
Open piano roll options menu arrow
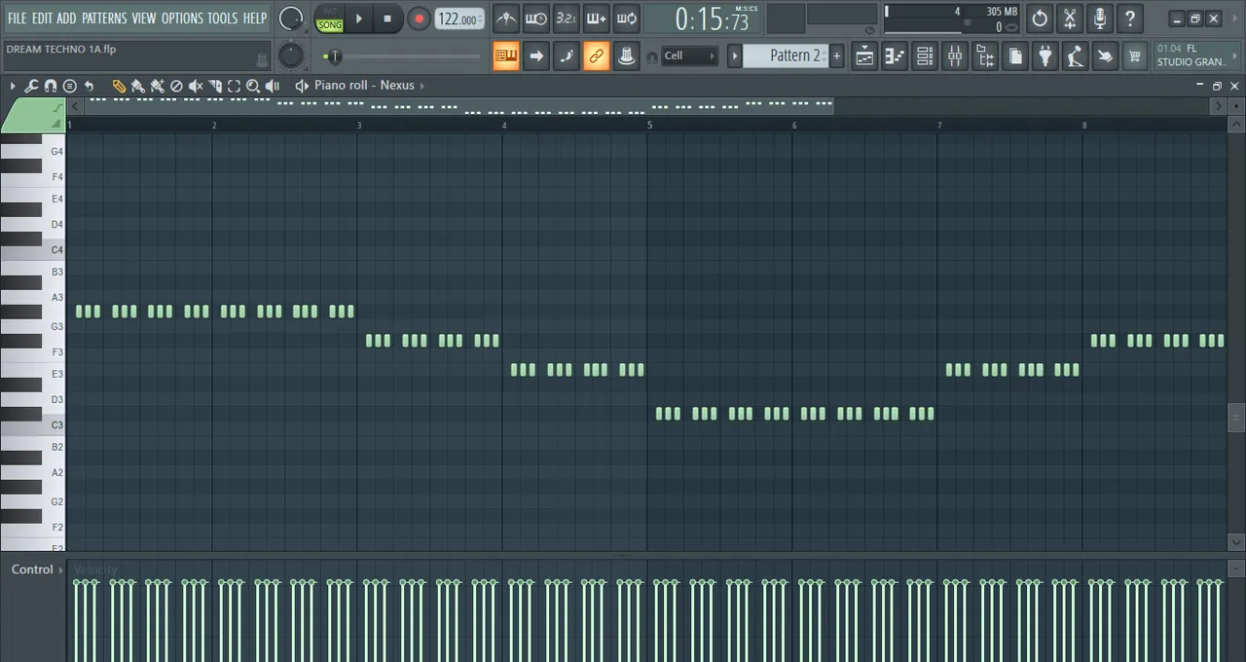coord(13,86)
